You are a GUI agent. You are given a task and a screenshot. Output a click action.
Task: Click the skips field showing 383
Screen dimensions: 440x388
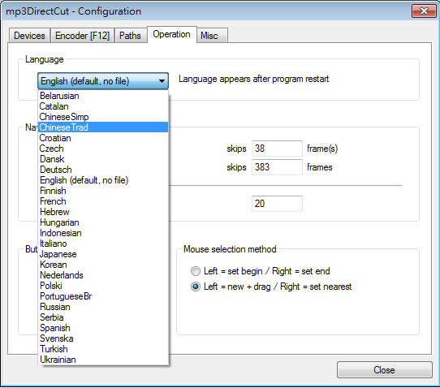click(278, 167)
